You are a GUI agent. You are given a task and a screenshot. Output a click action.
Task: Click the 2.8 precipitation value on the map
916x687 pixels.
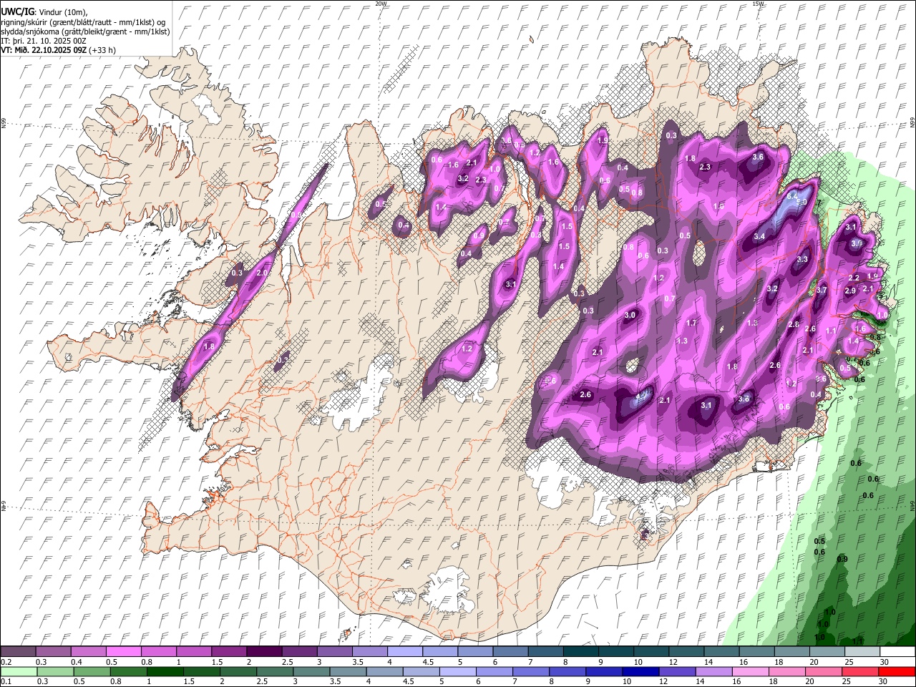[x=794, y=324]
